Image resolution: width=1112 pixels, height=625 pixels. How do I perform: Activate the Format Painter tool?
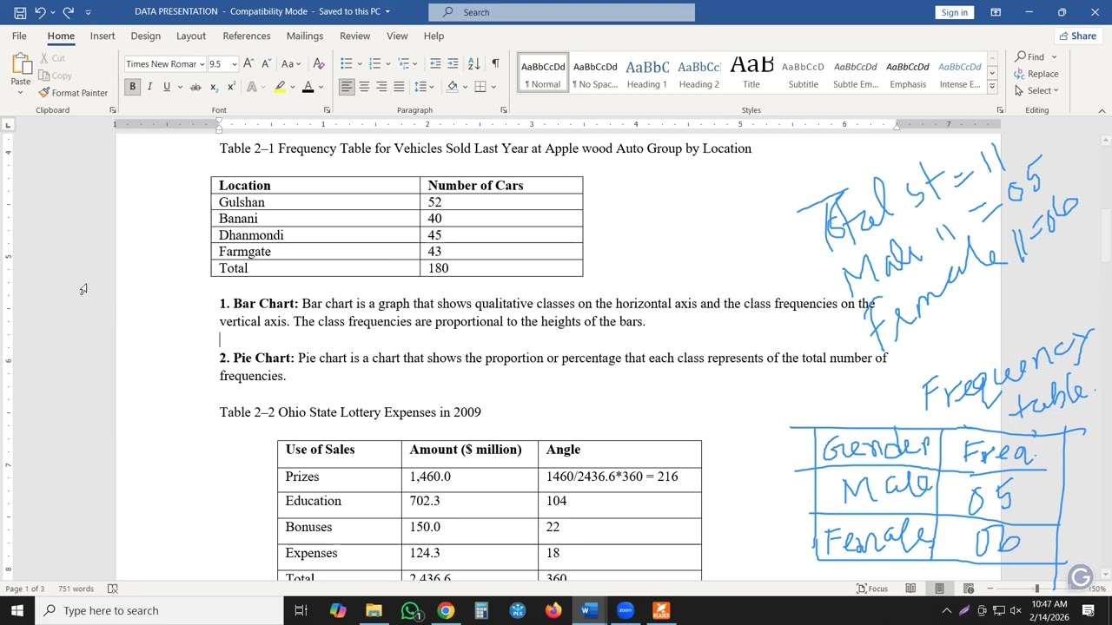tap(73, 93)
